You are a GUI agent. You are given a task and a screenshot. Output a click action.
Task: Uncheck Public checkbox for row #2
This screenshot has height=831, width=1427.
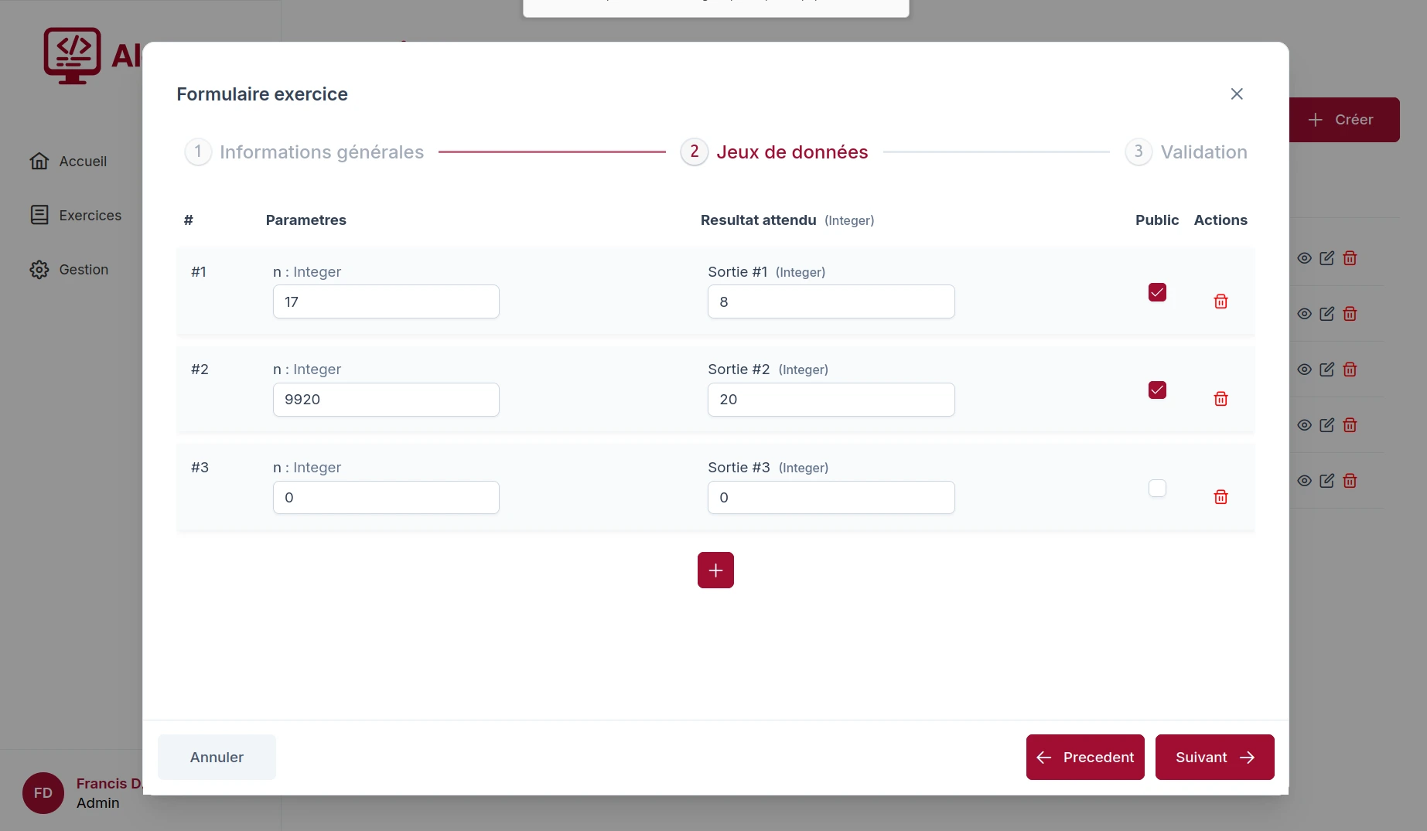[x=1157, y=390]
